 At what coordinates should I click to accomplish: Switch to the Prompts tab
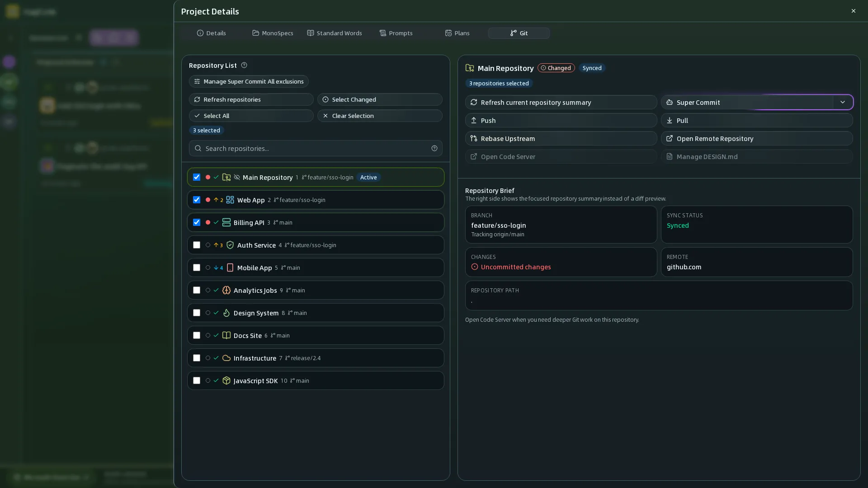(396, 33)
